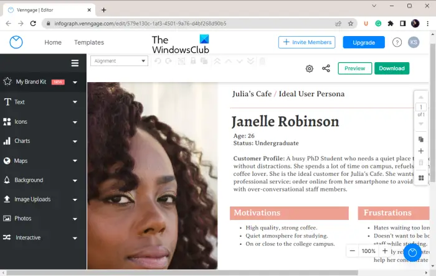Screen dimensions: 436x276
Task: Expand My Brand Kit arrow
Action: tap(75, 83)
